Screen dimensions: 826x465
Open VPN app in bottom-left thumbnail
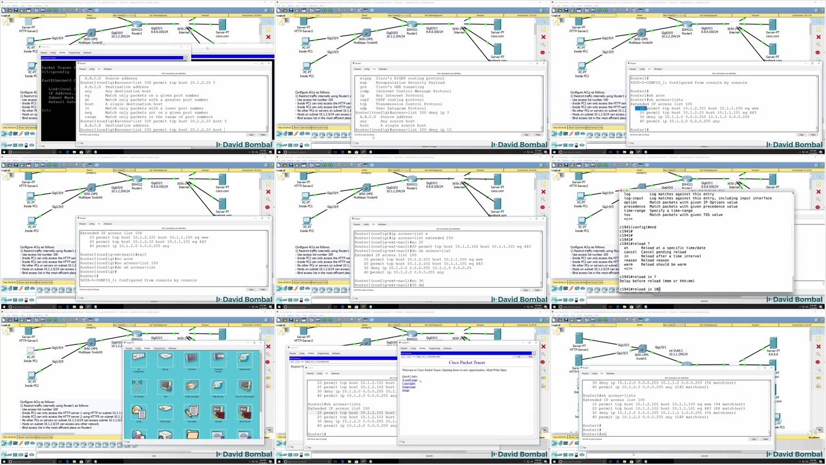tap(165, 387)
